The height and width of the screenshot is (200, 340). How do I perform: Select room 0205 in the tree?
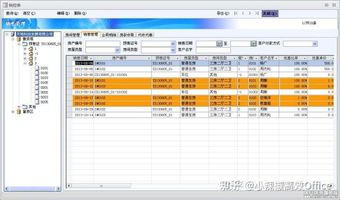pos(44,102)
